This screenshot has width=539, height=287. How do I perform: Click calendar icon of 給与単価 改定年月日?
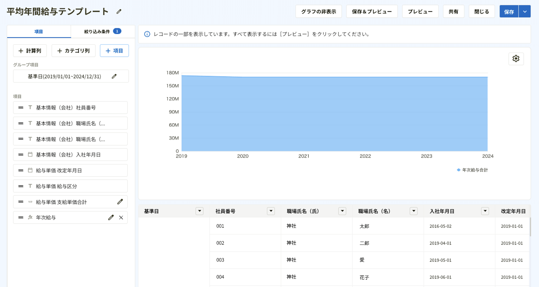[30, 170]
